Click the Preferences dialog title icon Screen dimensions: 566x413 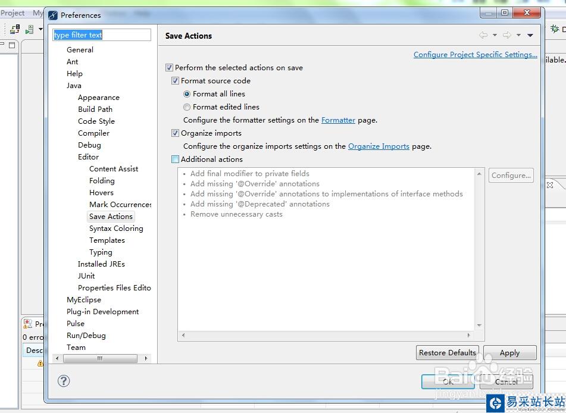[x=53, y=15]
